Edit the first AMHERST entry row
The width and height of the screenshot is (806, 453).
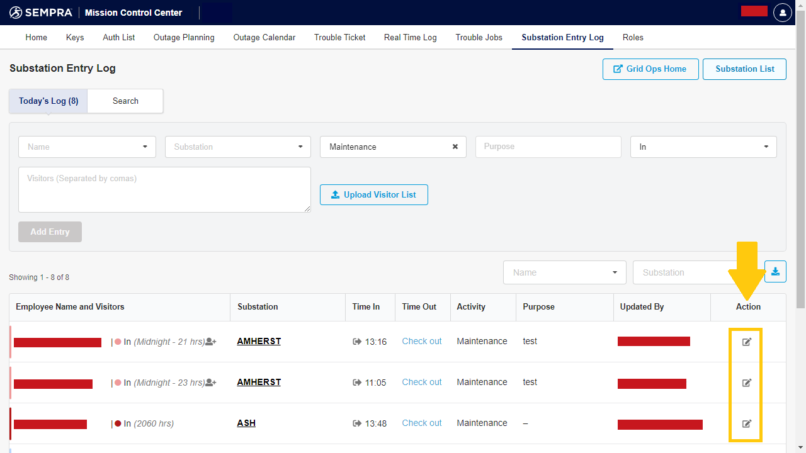tap(747, 342)
